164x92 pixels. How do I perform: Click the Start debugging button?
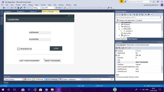coord(59,8)
